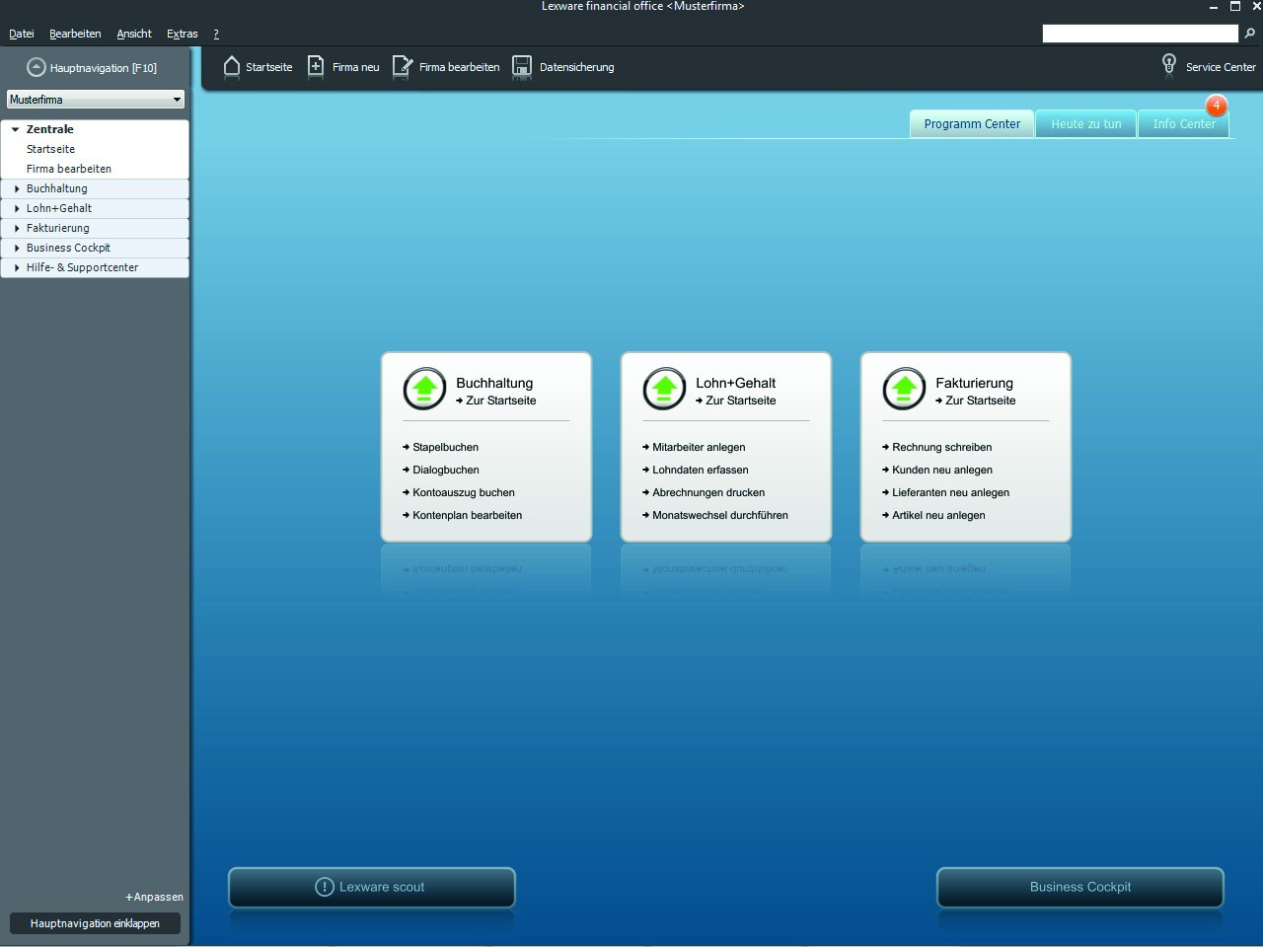Click the Lexware scout button
Screen dimensions: 1263x947
coord(372,887)
